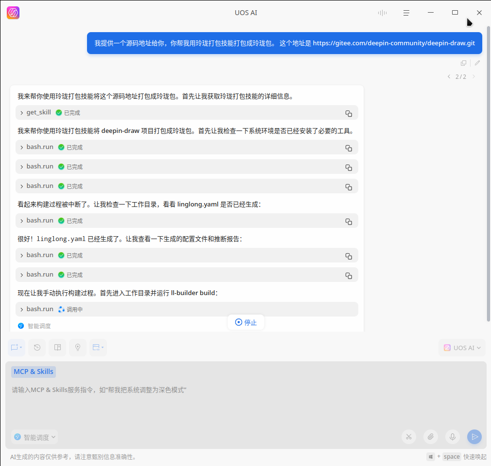The height and width of the screenshot is (466, 491).
Task: Click the 快速唤起 footer text
Action: click(x=475, y=457)
